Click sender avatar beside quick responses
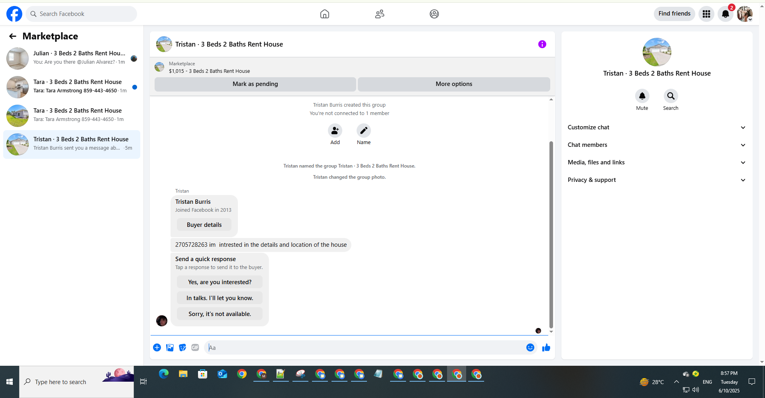Screen dimensions: 765x398 tap(162, 321)
